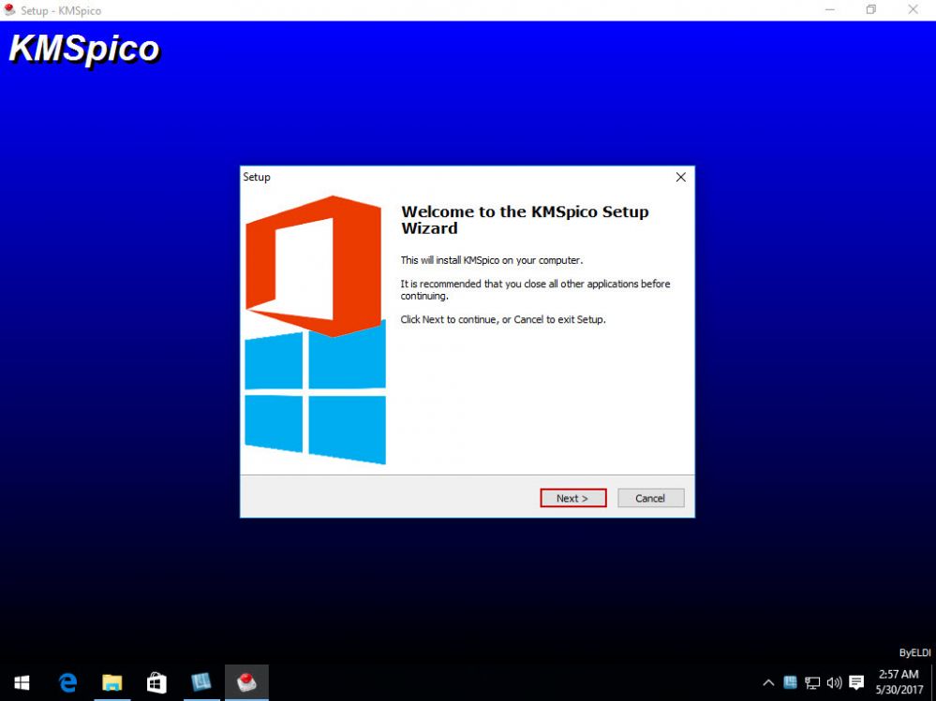Click the 'ByELDI' credit text
Screen dimensions: 936x701
(x=915, y=653)
